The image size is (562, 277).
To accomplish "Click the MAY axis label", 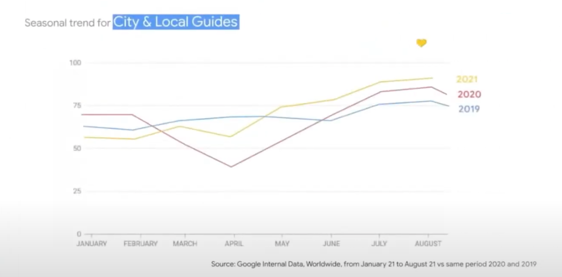I will [x=282, y=244].
